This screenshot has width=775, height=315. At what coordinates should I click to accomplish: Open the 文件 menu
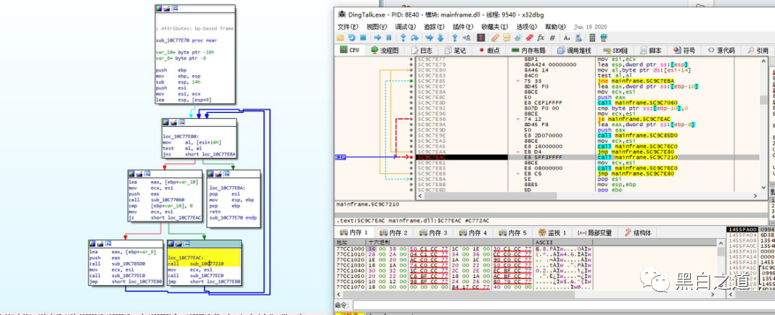(350, 27)
